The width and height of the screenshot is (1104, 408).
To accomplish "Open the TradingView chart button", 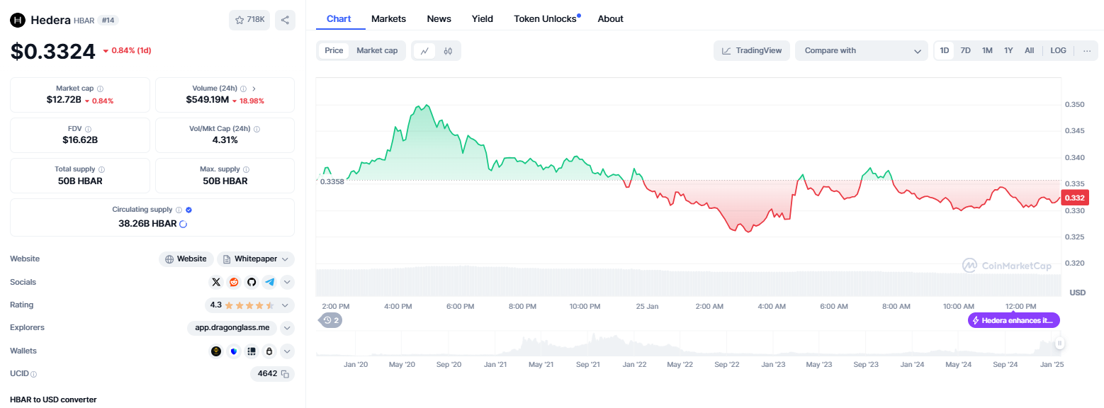I will 752,50.
